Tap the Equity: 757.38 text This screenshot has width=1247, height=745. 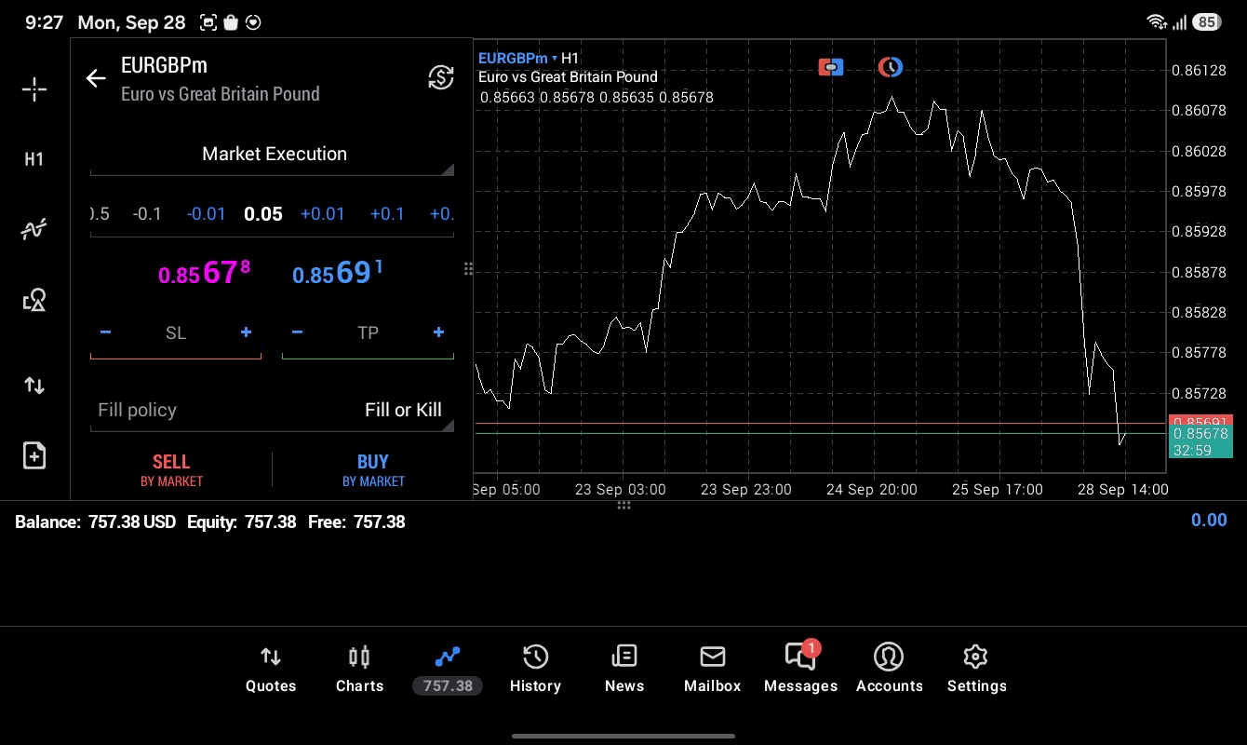pyautogui.click(x=241, y=522)
